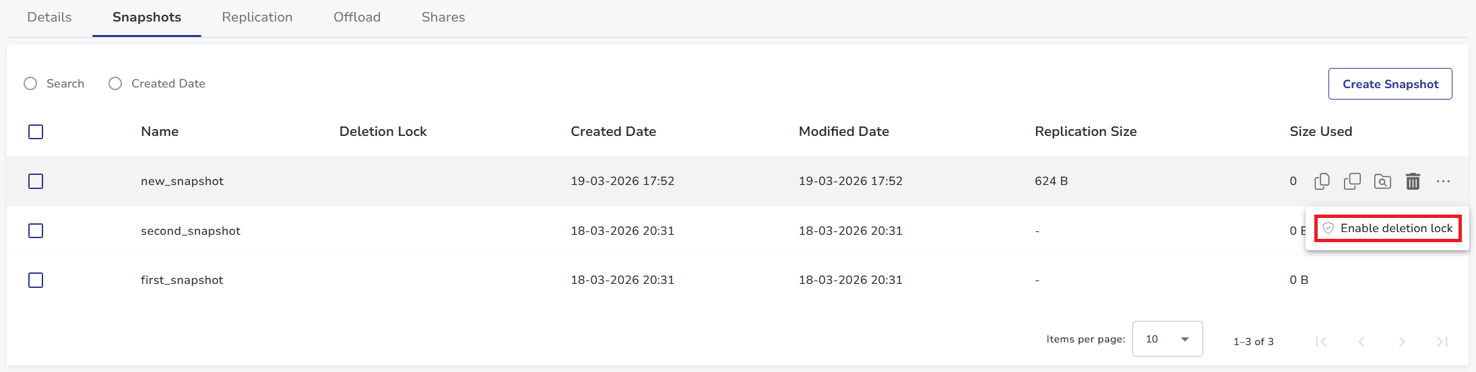Delete new_snapshot with the trash icon
1476x372 pixels.
pyautogui.click(x=1413, y=181)
